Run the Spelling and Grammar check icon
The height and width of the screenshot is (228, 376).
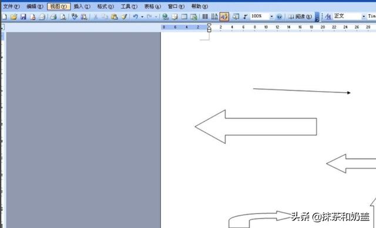click(x=75, y=16)
